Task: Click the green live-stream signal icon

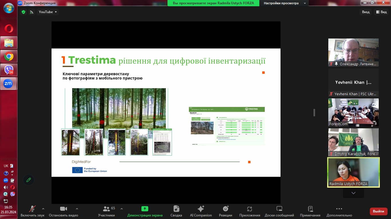Action: [31, 12]
